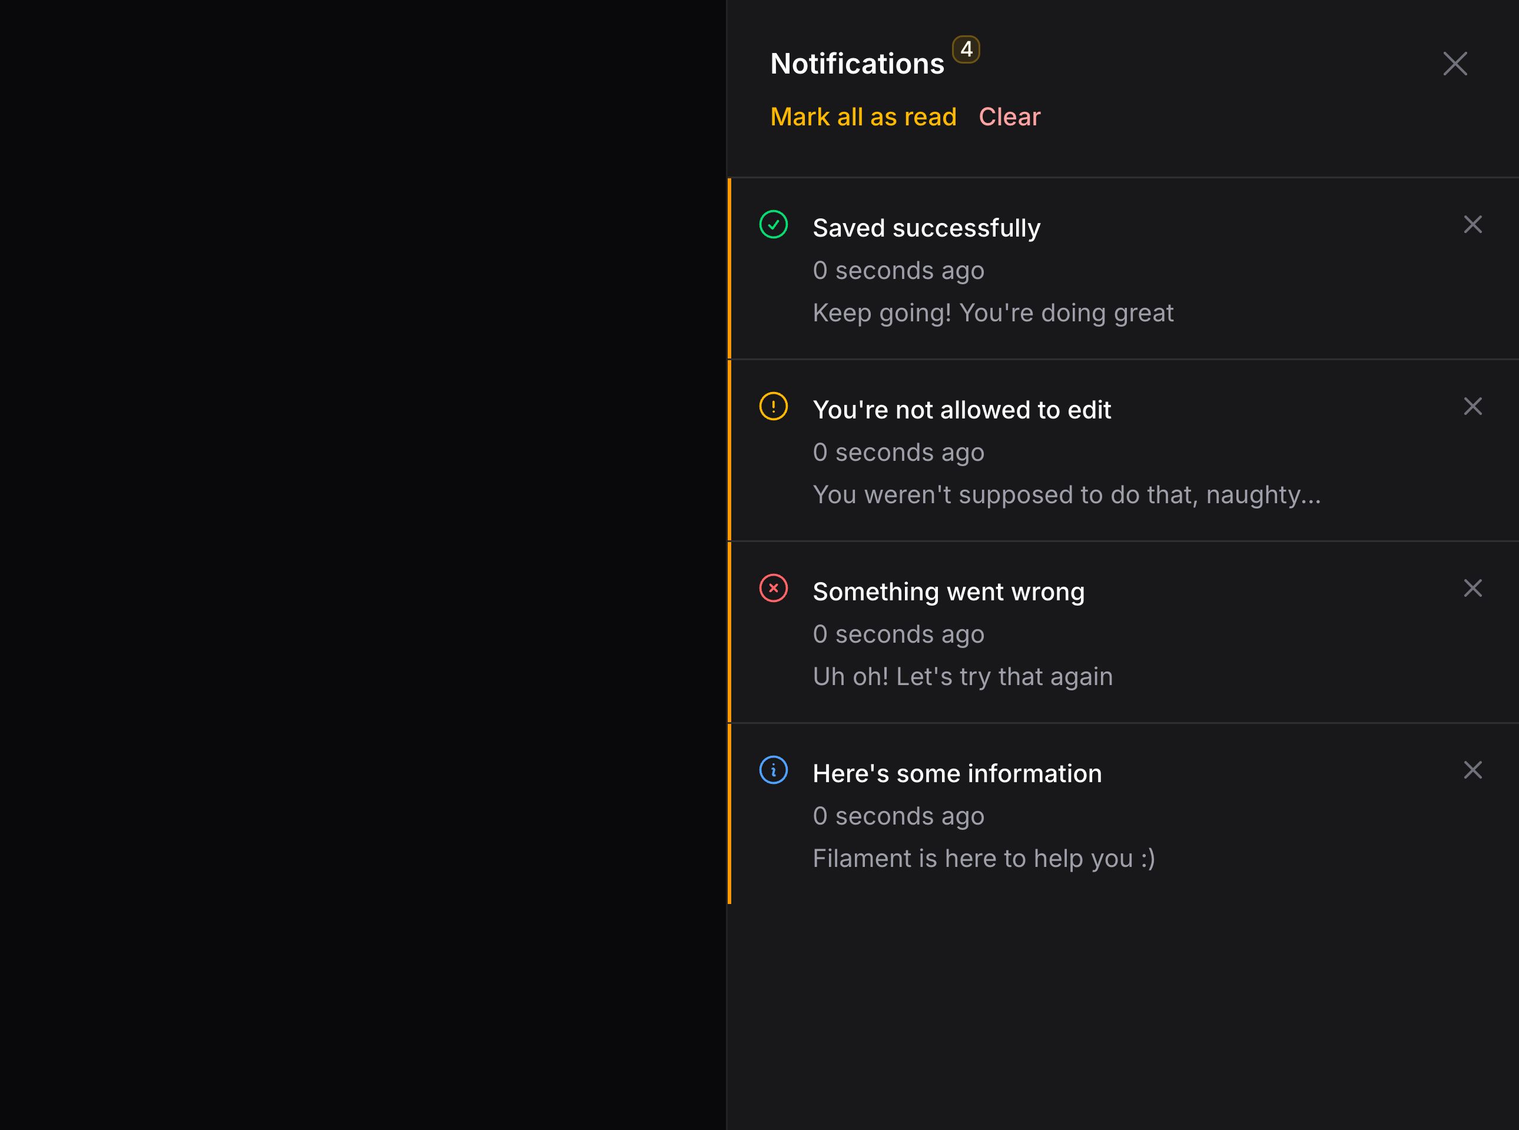Select the 'Saved successfully' notification
Viewport: 1519px width, 1130px height.
[927, 227]
